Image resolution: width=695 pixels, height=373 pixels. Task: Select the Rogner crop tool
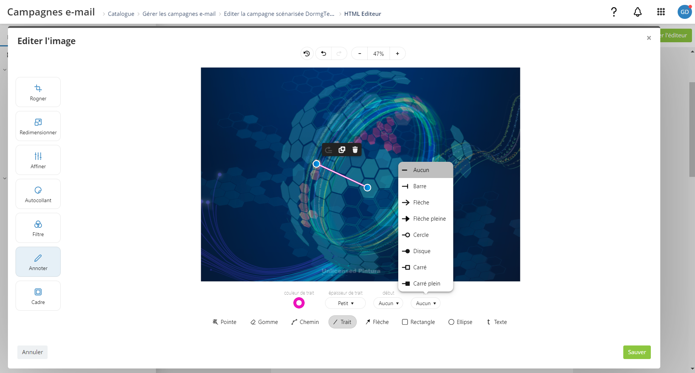click(x=38, y=92)
